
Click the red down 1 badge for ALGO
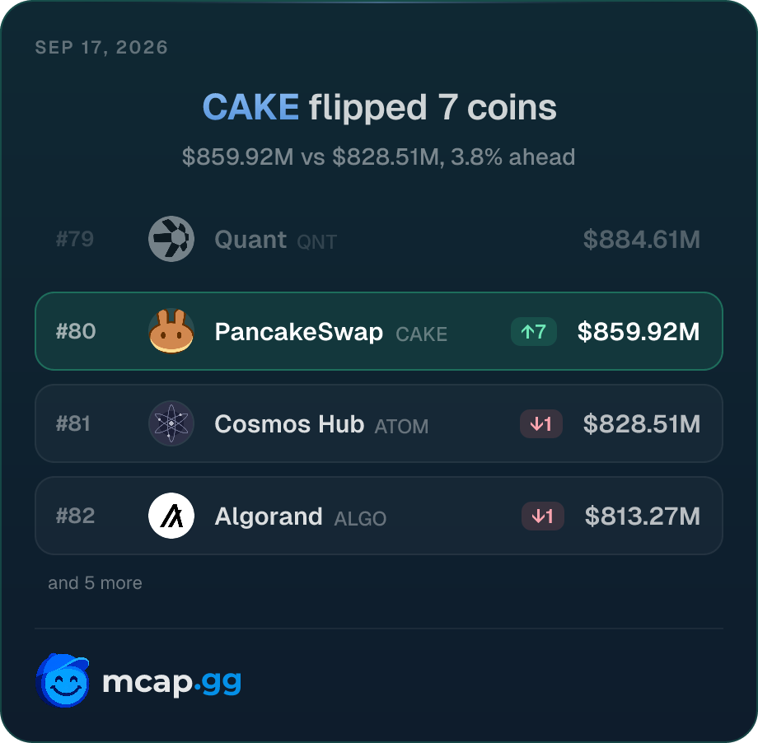tap(542, 516)
